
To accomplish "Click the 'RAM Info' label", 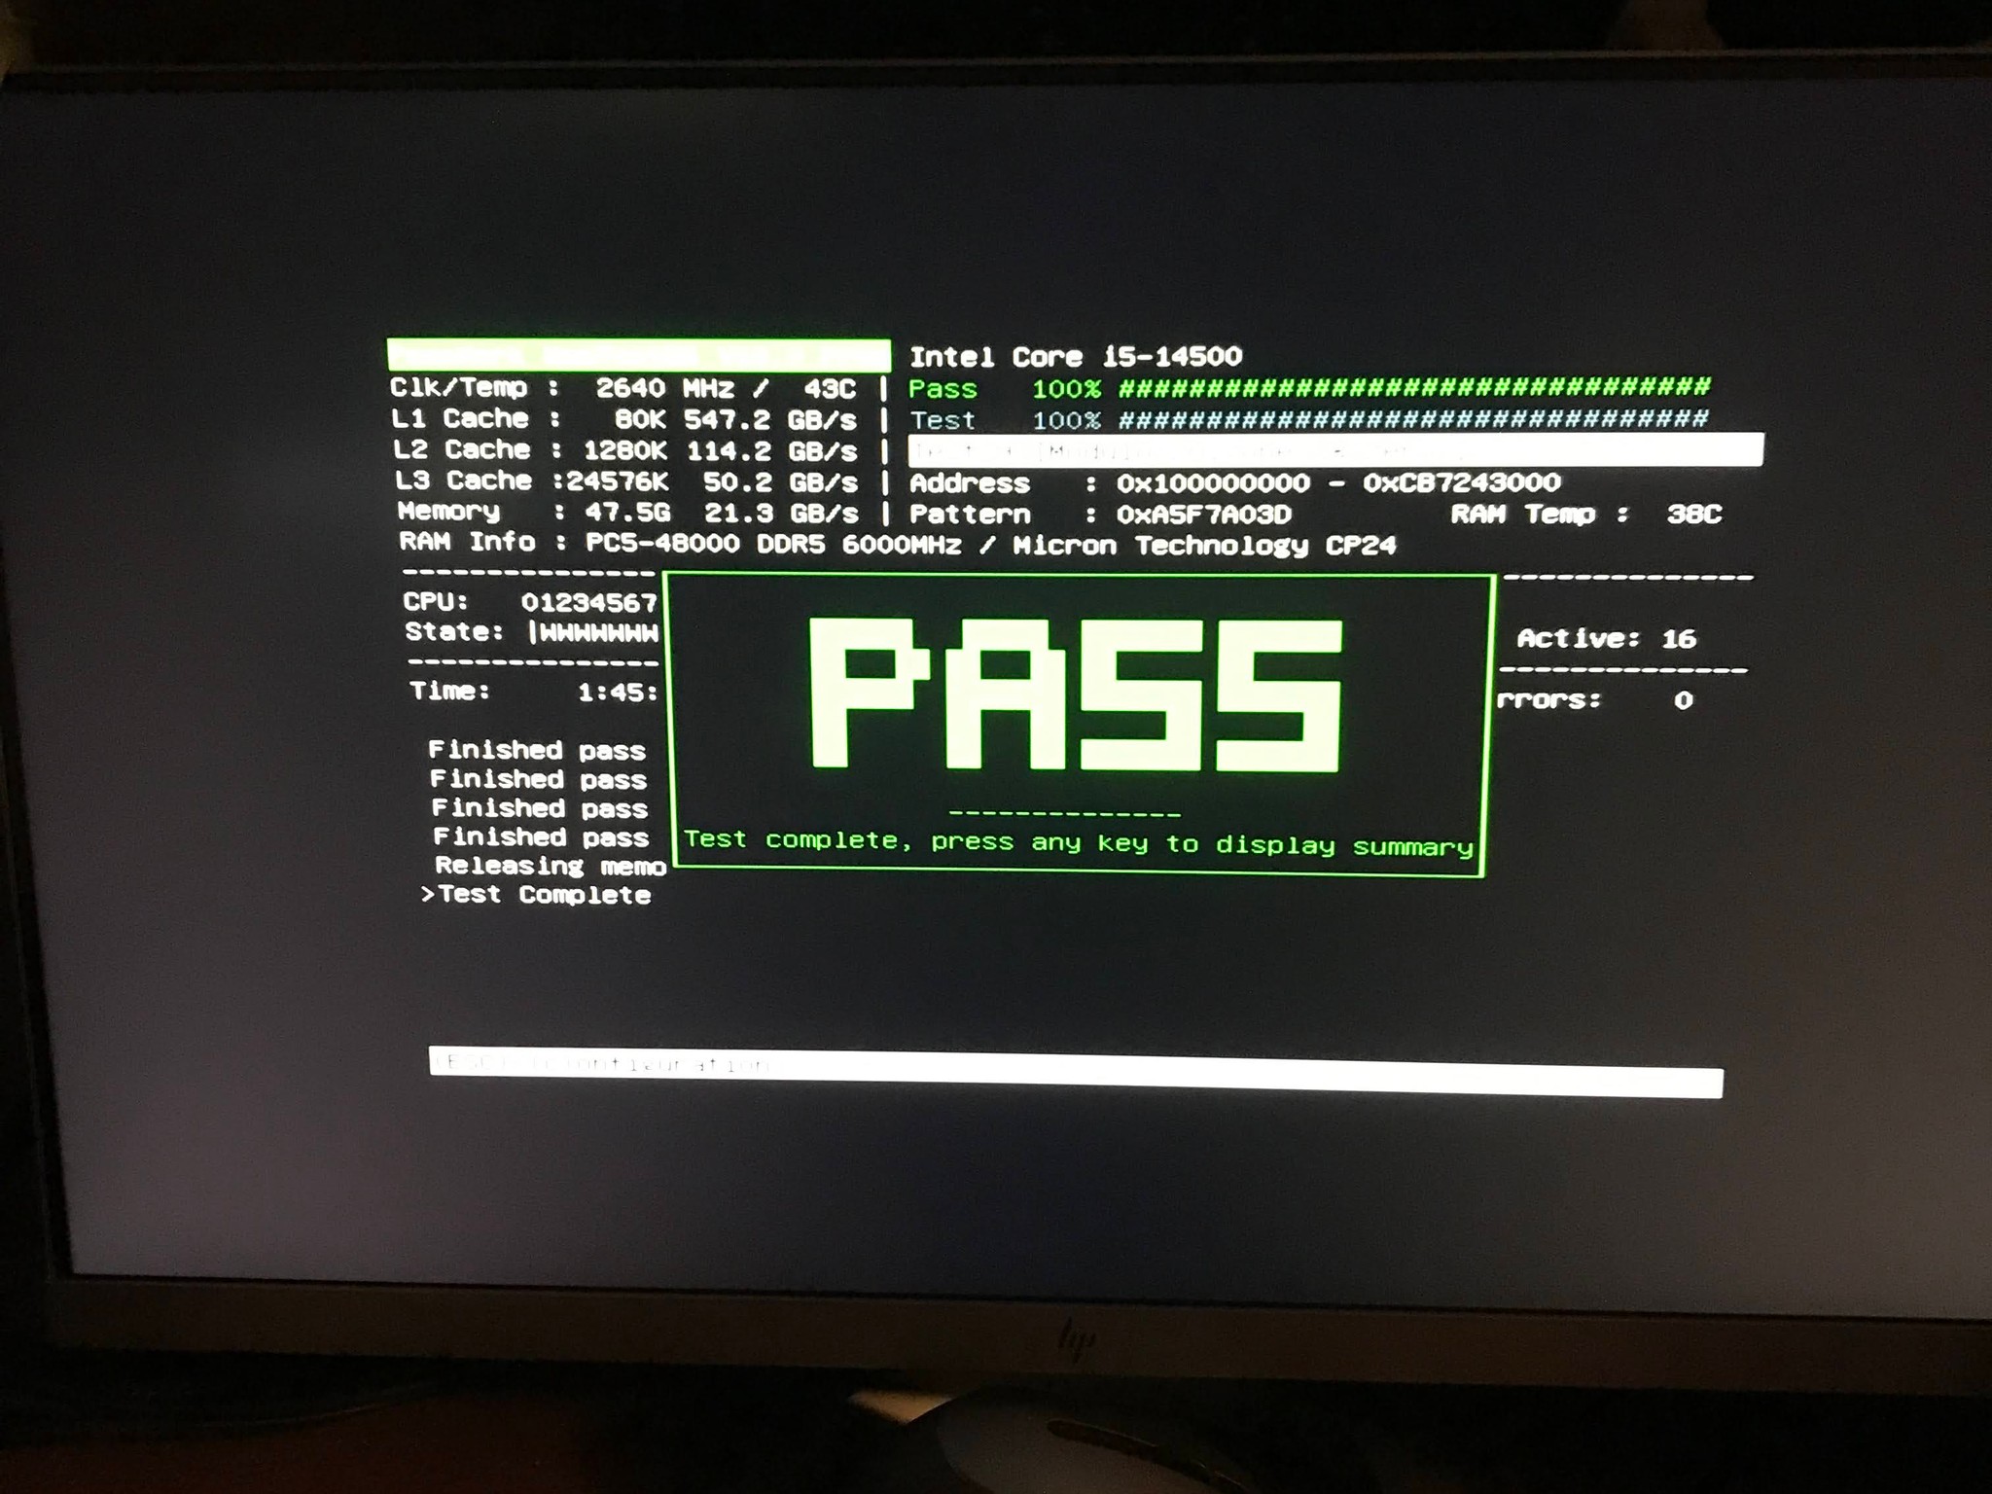I will [x=467, y=541].
